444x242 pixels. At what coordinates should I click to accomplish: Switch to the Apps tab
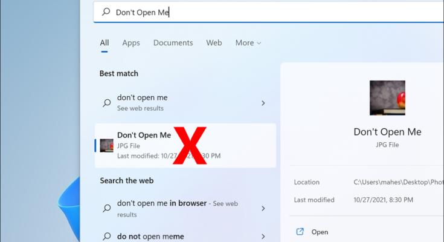131,43
